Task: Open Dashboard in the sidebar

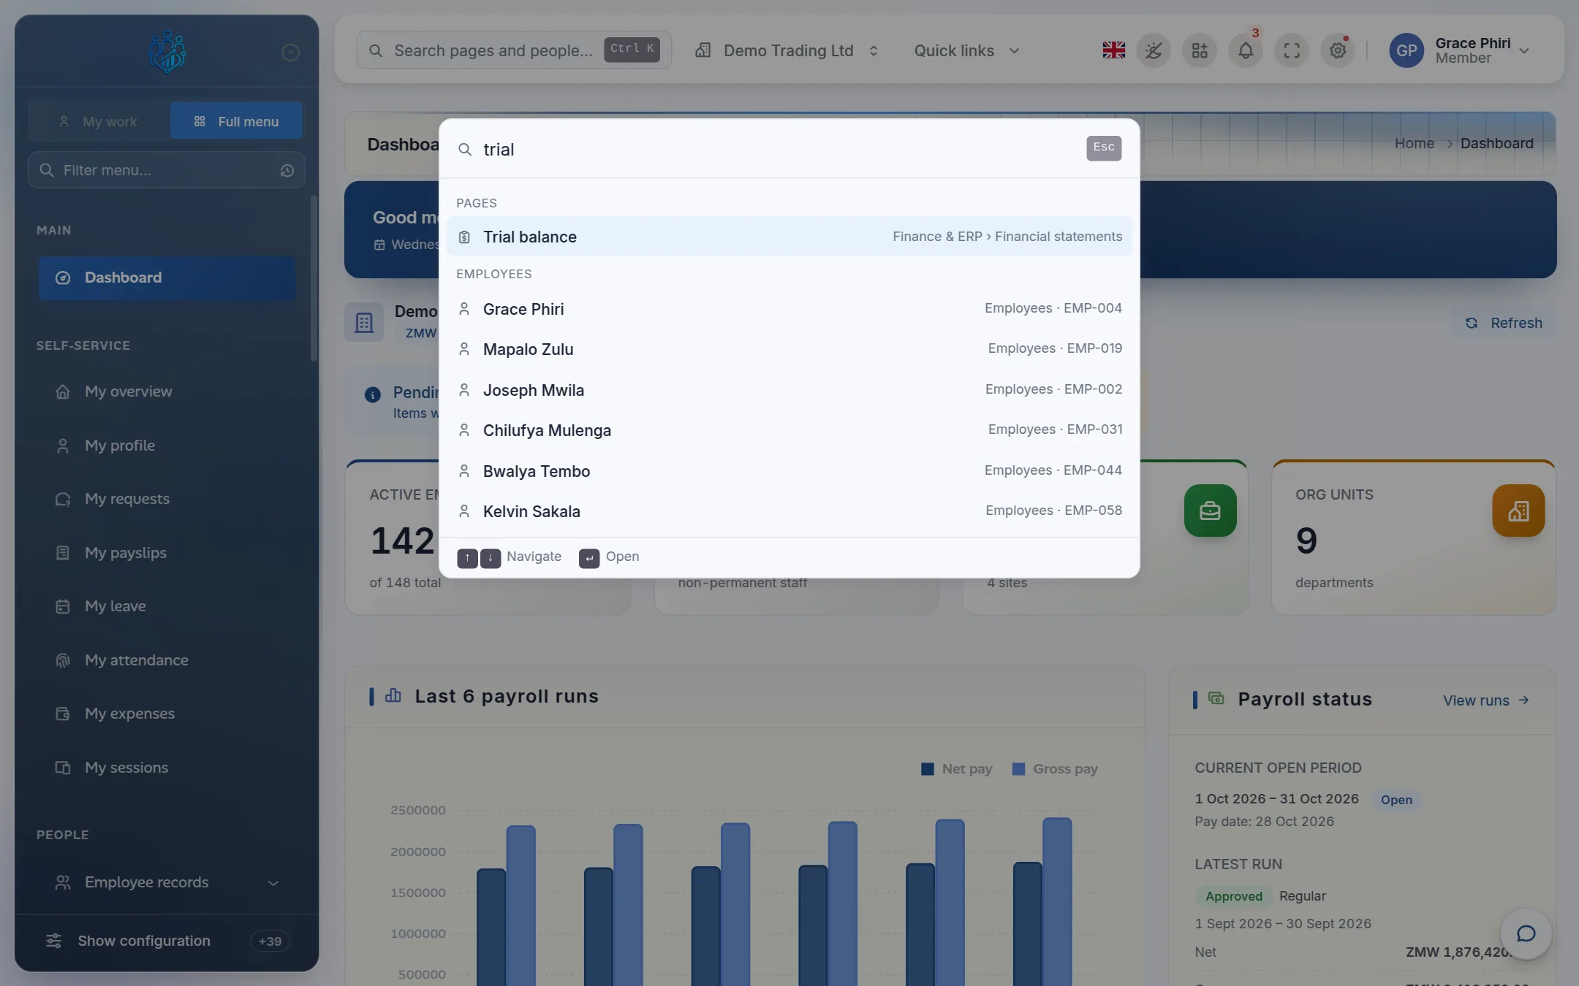Action: click(x=167, y=278)
